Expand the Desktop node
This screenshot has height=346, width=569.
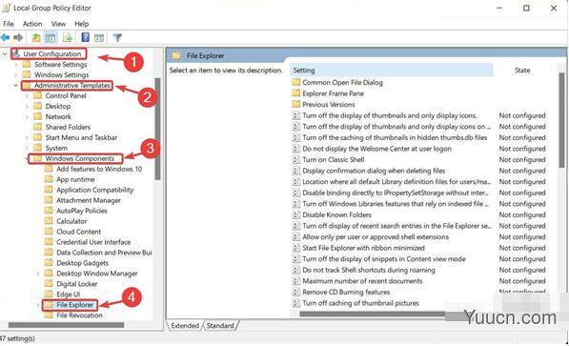point(27,107)
